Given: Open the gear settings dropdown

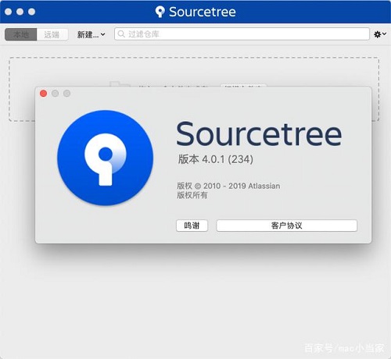Looking at the screenshot, I should 380,34.
